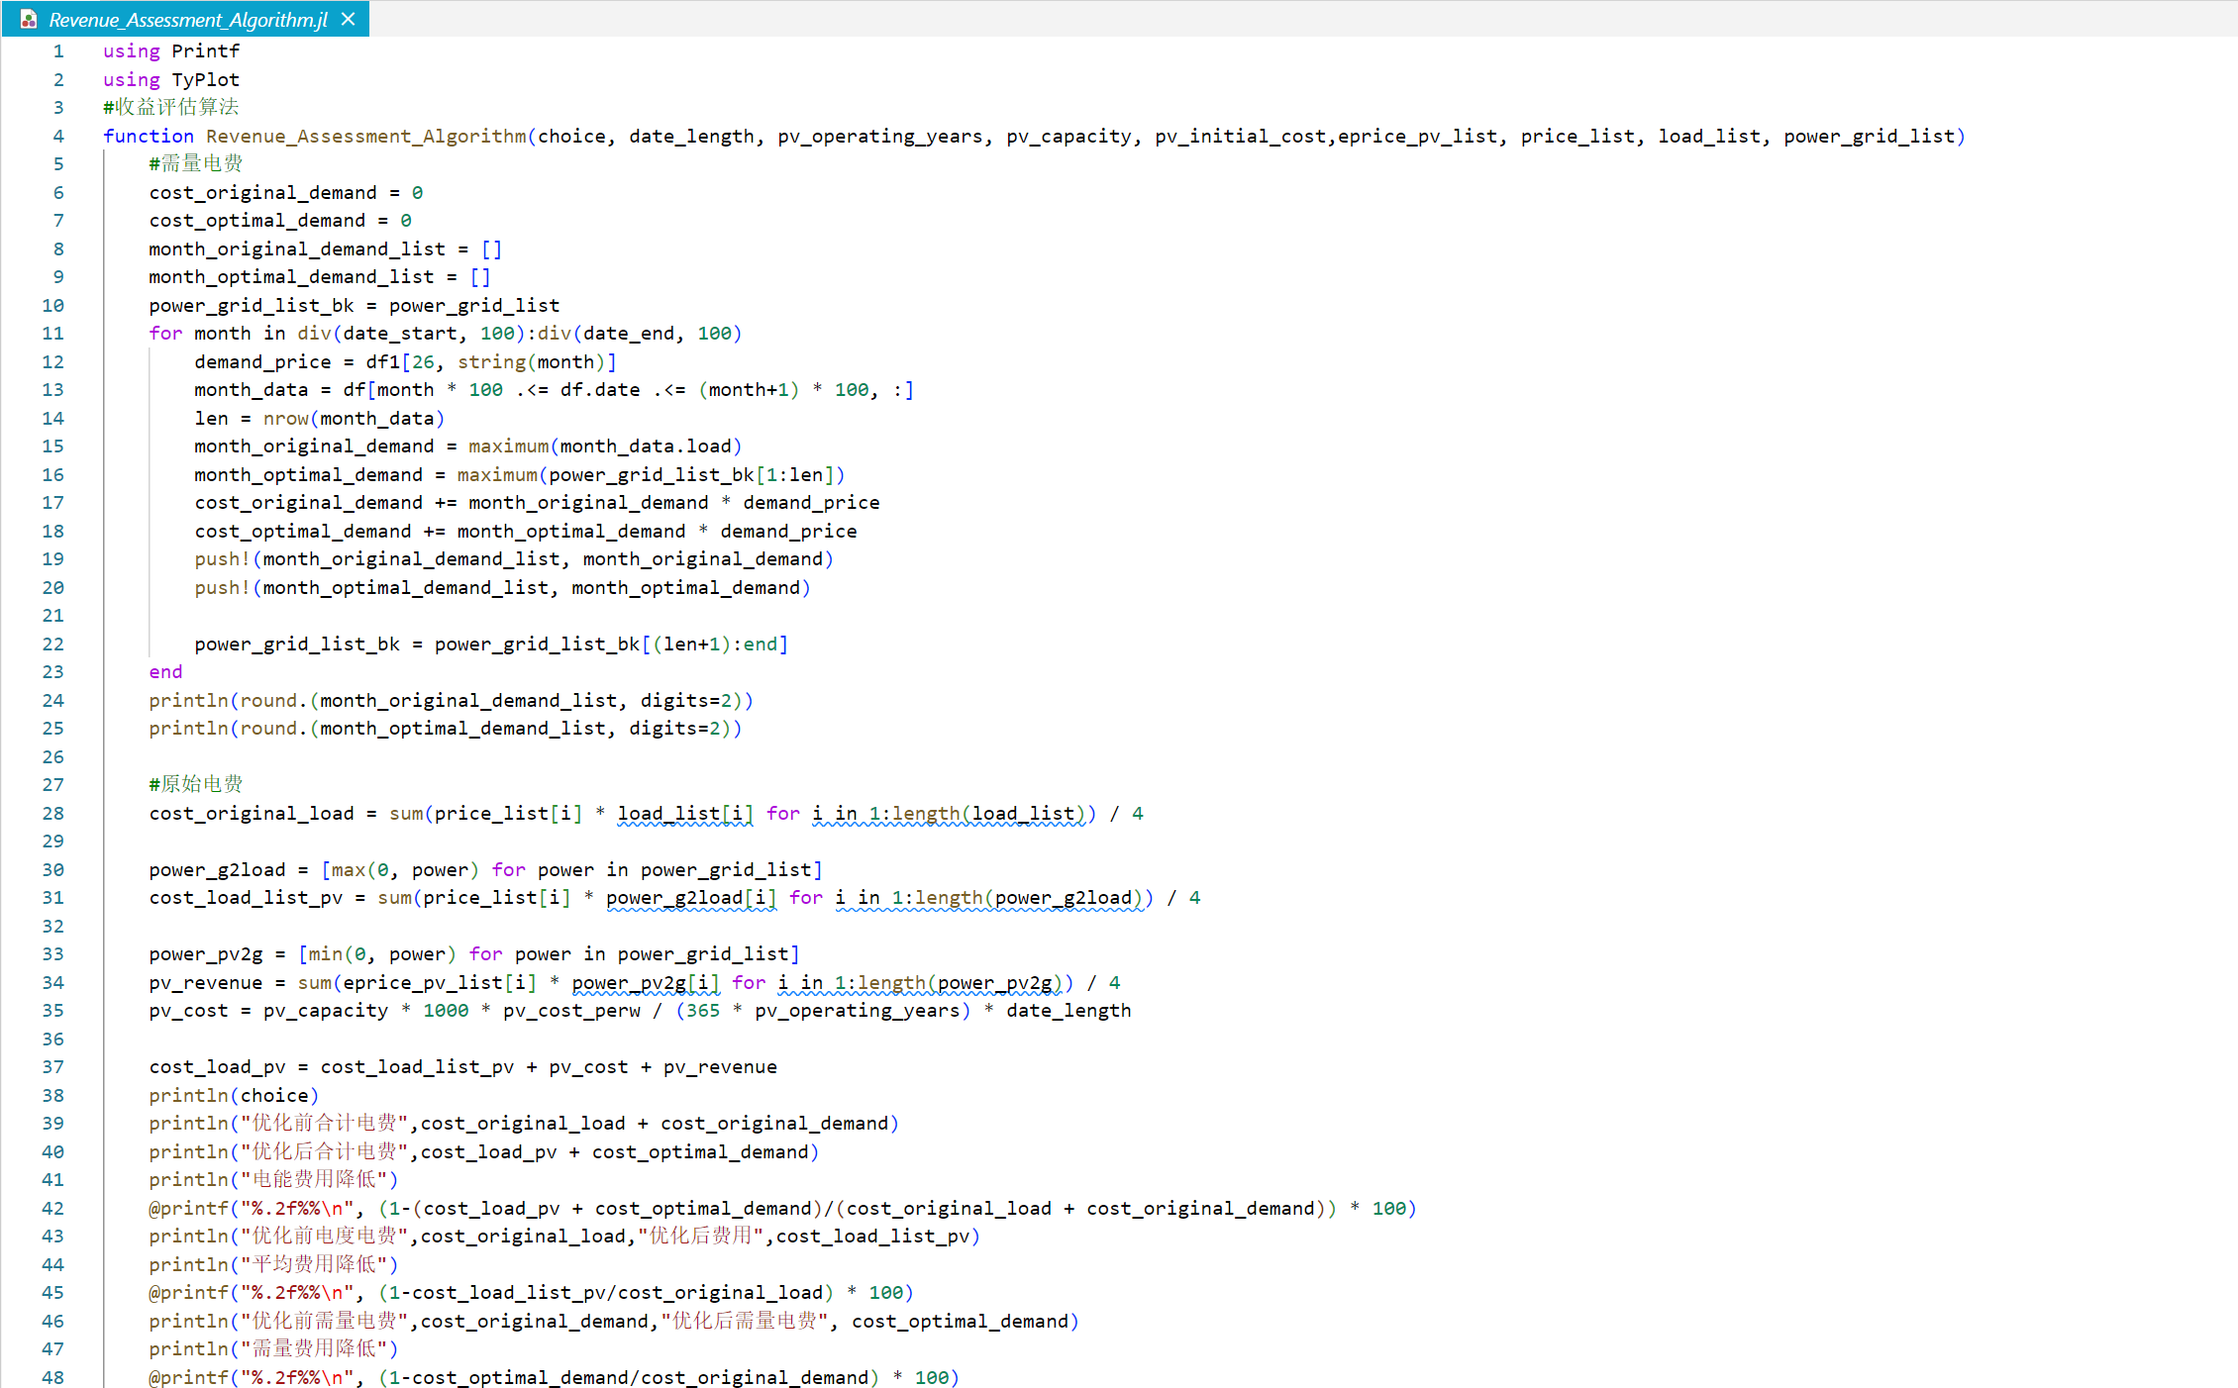Click 'month_data' variable on line 13
Viewport: 2238px width, 1388px height.
(252, 389)
